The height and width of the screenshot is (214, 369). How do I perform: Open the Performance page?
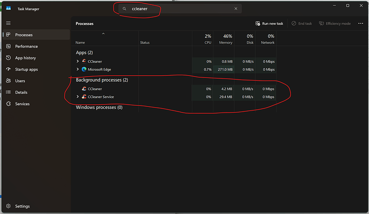pos(37,46)
